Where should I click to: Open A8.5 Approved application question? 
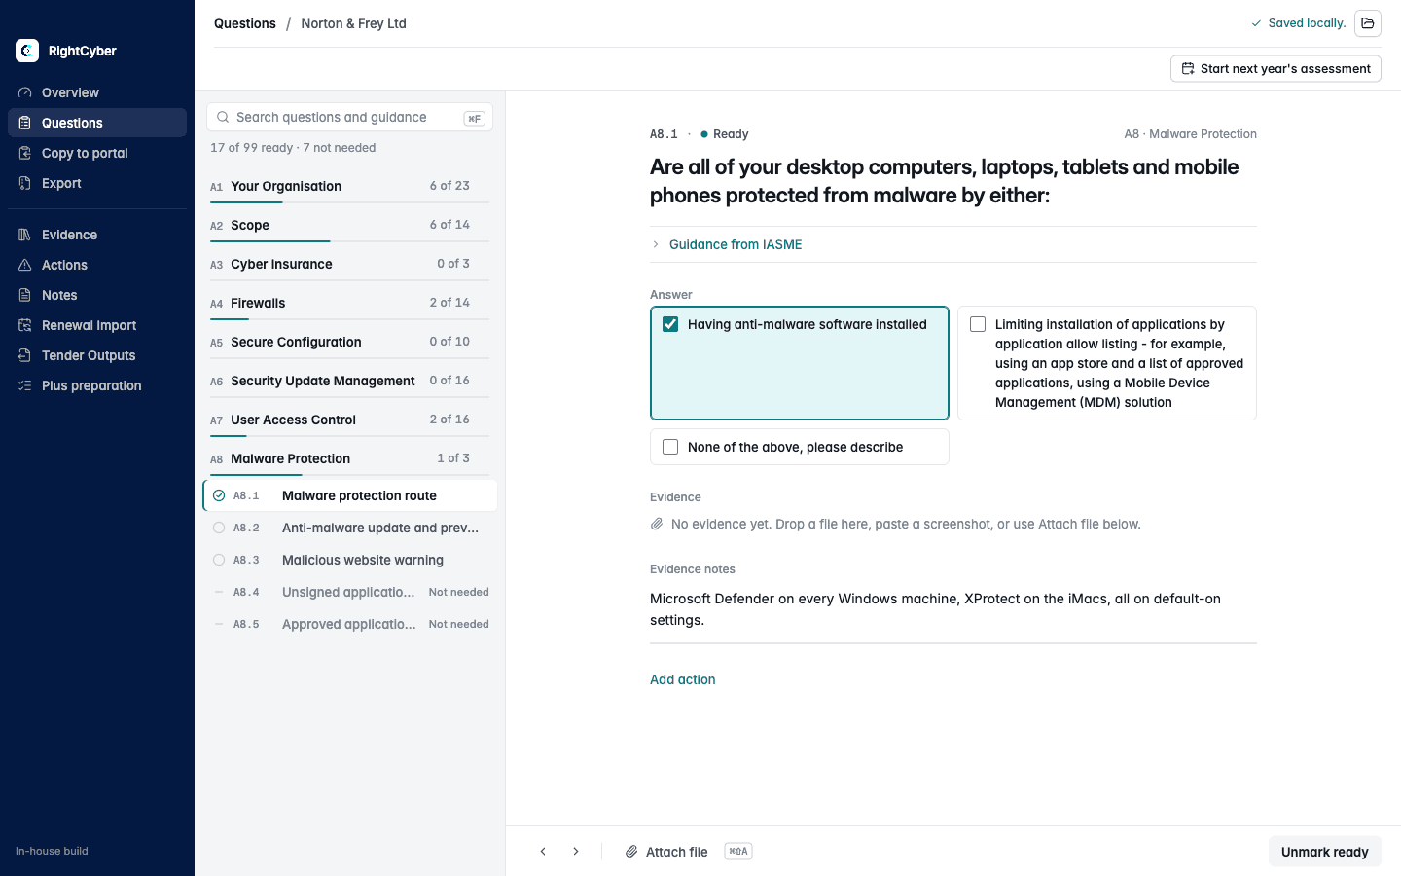click(x=349, y=624)
